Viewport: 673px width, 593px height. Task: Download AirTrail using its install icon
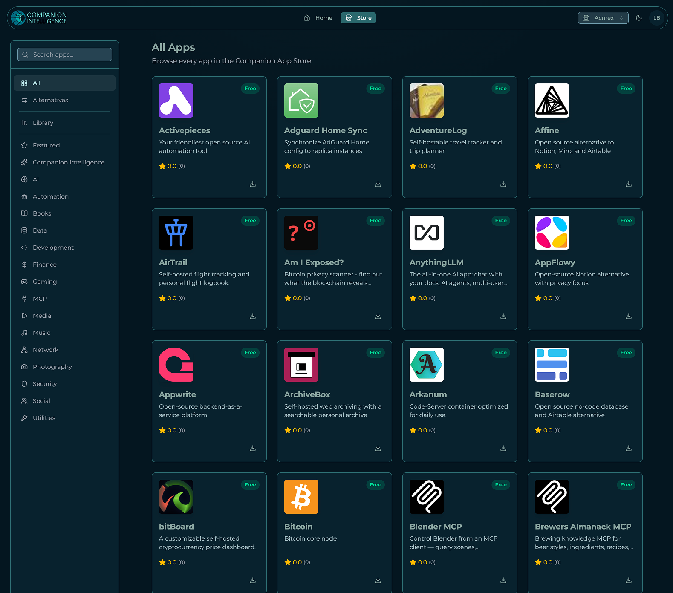click(253, 316)
